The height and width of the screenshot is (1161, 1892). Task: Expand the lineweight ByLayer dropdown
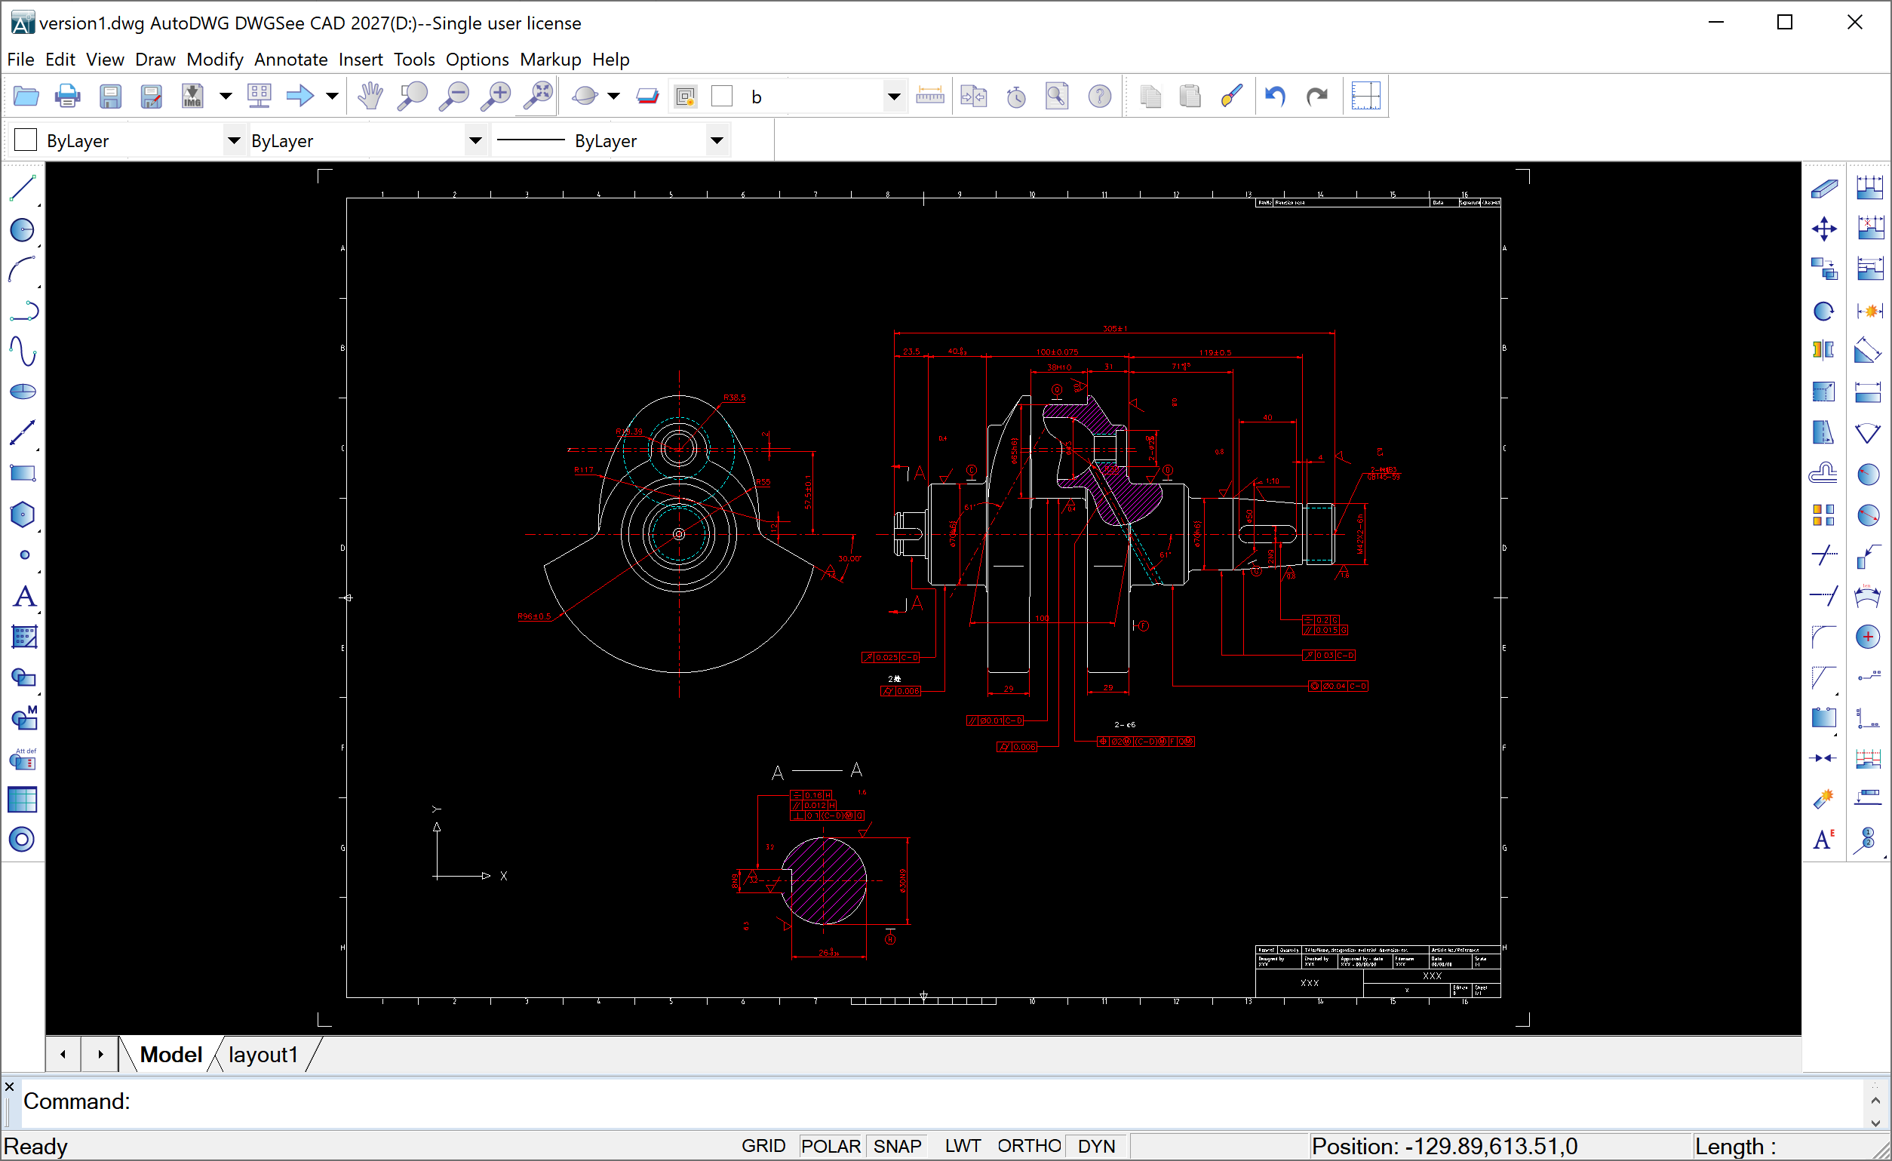pyautogui.click(x=717, y=140)
